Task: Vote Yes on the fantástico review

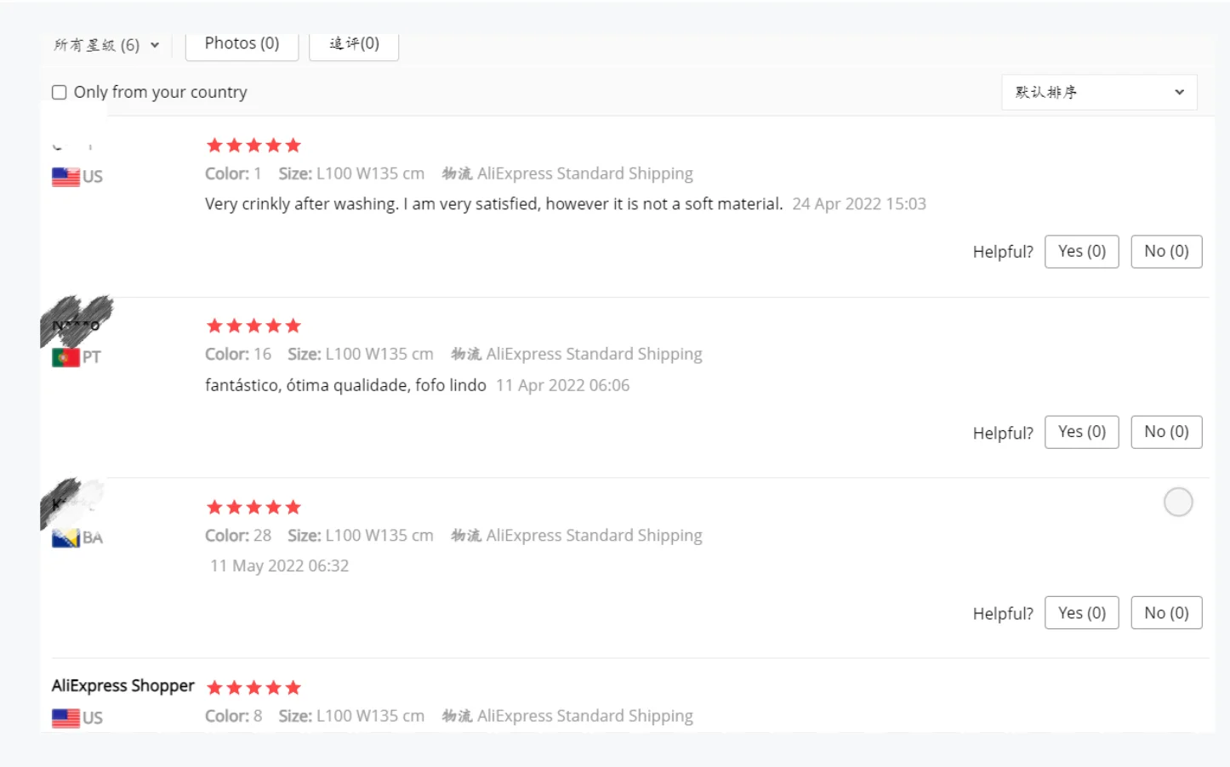Action: click(1081, 432)
